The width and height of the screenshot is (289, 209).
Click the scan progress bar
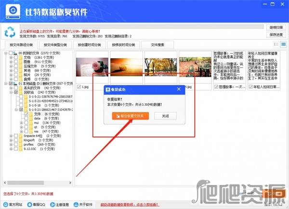[x=142, y=26]
